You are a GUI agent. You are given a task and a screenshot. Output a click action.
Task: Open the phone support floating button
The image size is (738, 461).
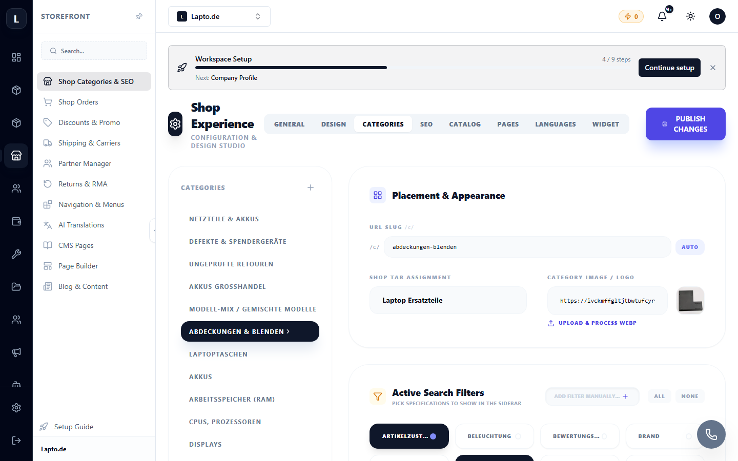coord(711,434)
